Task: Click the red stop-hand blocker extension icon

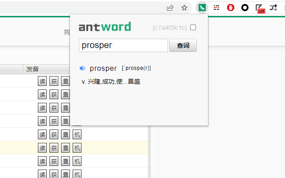Action: coord(231,8)
